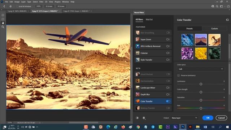Screen dimensions: 231x130
Task: Click the share icon at top right
Action: click(x=228, y=6)
